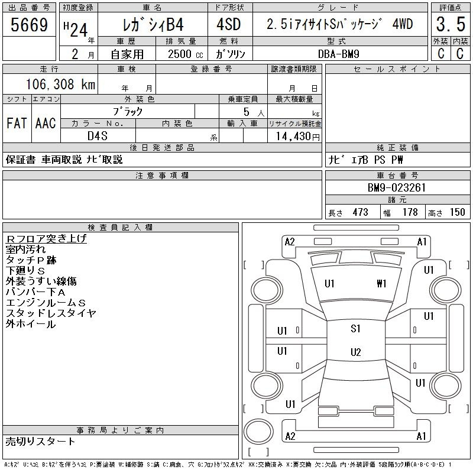
Task: Click the 出品番号 header
Action: [x=29, y=8]
